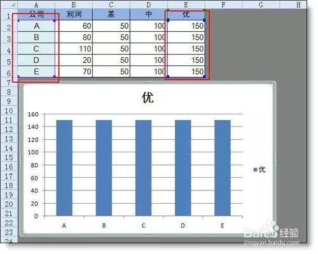Select cell E2 with value 150

point(186,26)
